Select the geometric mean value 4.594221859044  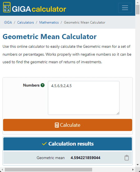pyautogui.click(x=85, y=158)
